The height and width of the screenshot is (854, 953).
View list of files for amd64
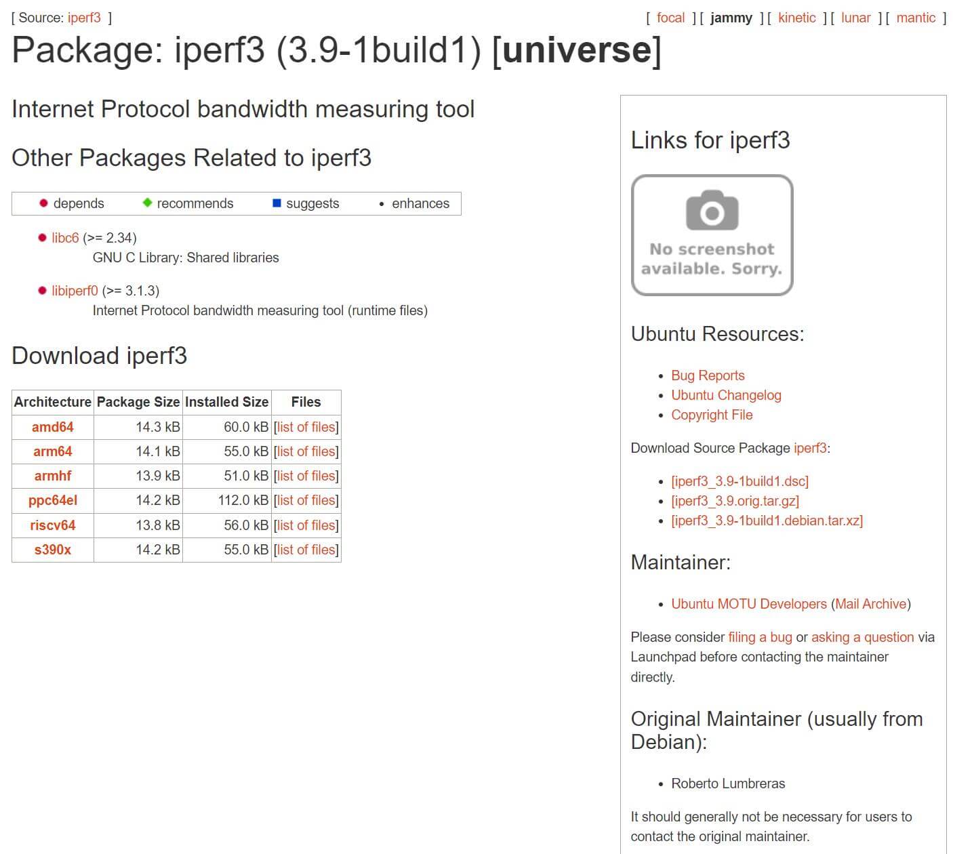coord(306,427)
